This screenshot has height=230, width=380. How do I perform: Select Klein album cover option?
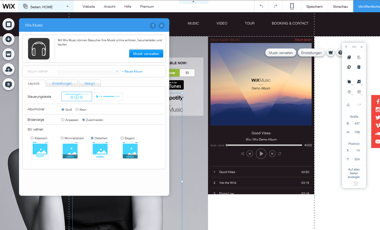[x=77, y=109]
